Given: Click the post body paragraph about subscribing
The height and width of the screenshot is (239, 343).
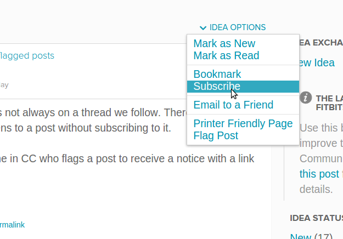Looking at the screenshot, I should tap(93, 120).
